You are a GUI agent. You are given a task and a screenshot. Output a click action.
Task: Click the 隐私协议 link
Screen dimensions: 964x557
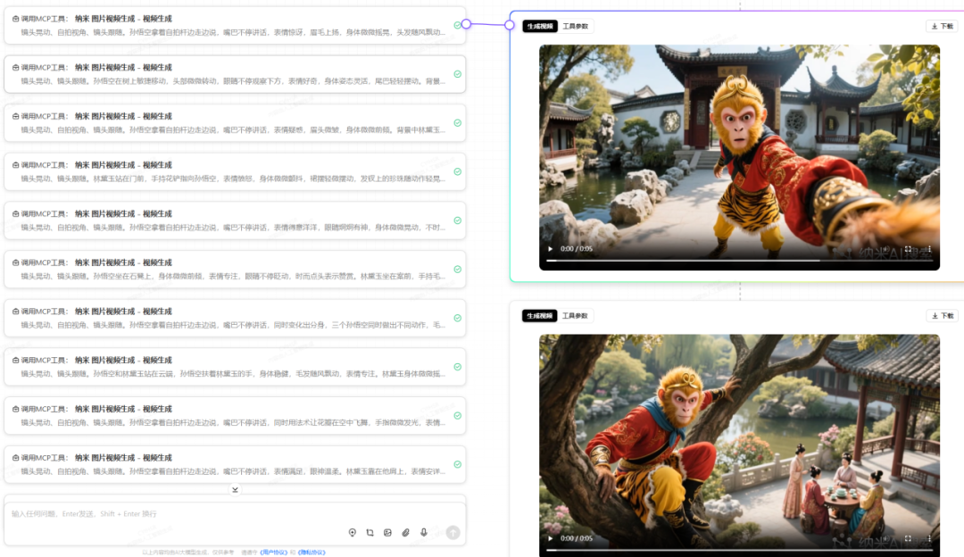(x=312, y=553)
